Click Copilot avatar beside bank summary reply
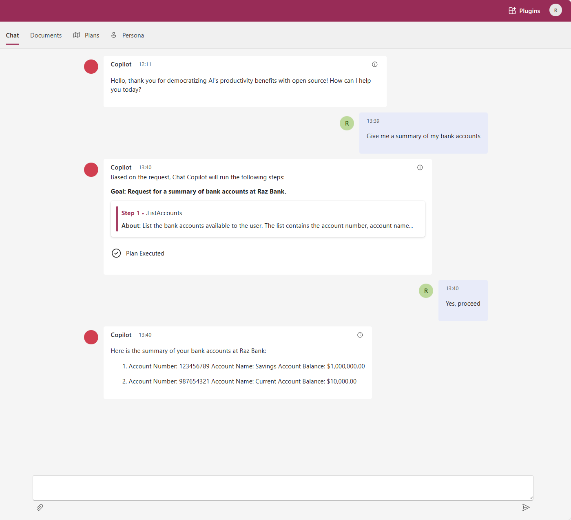This screenshot has width=571, height=520. 91,337
